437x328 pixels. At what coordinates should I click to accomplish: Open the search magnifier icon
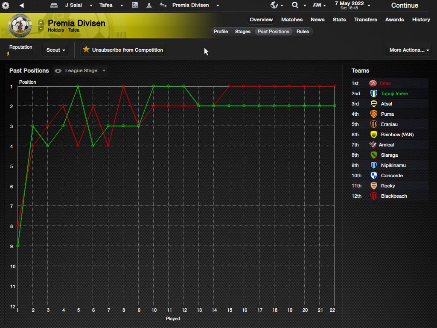tap(295, 5)
